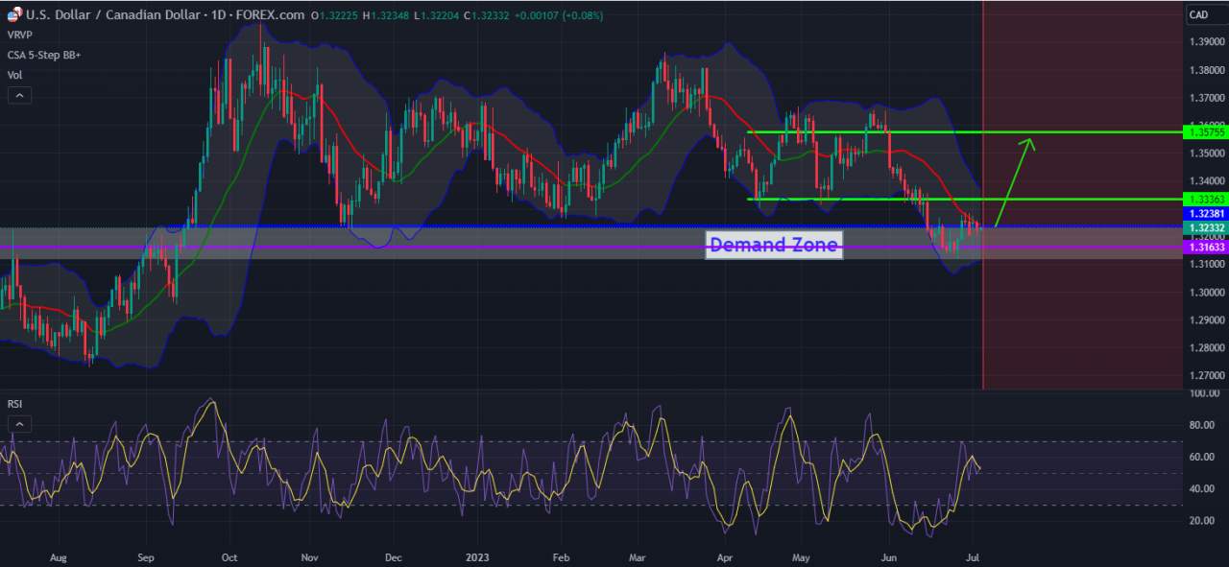Click the blue 1.32381 price label
The image size is (1229, 567).
click(1206, 213)
